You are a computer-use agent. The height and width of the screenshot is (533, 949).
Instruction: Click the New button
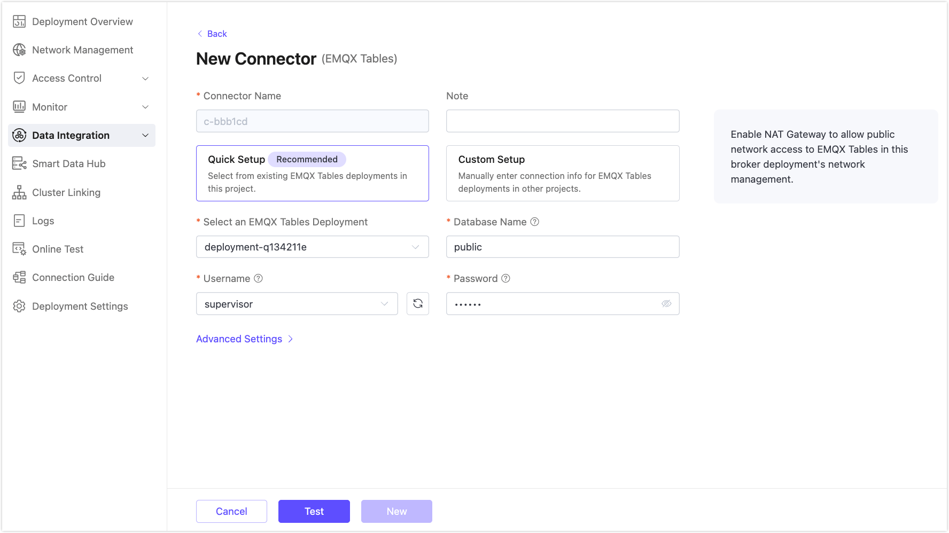396,511
